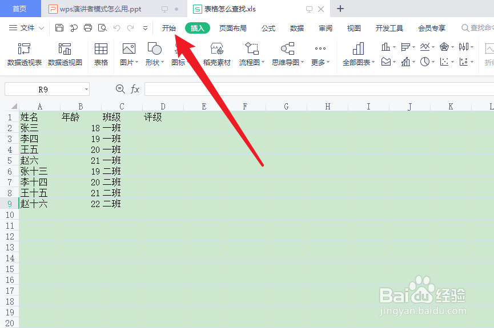Insert a radar chart
This screenshot has width=494, height=328.
click(444, 47)
